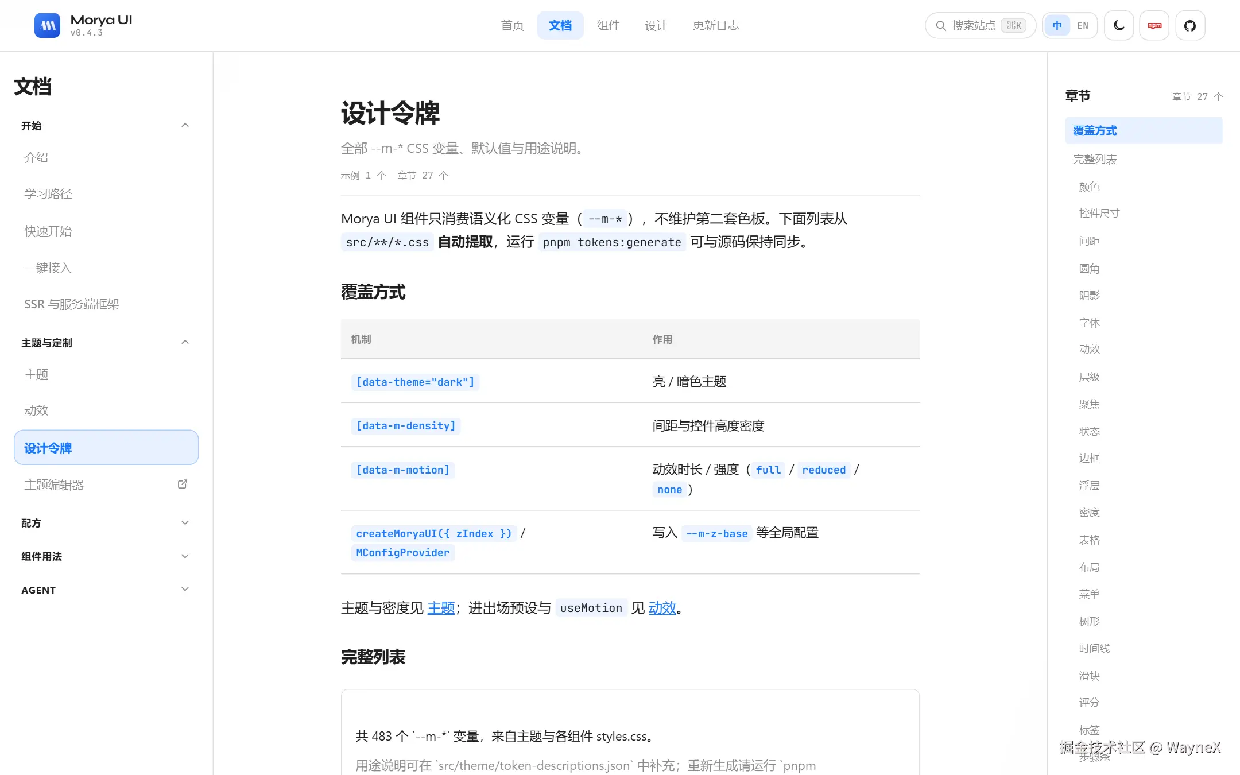
Task: Open 介绍 in the sidebar
Action: (x=106, y=157)
